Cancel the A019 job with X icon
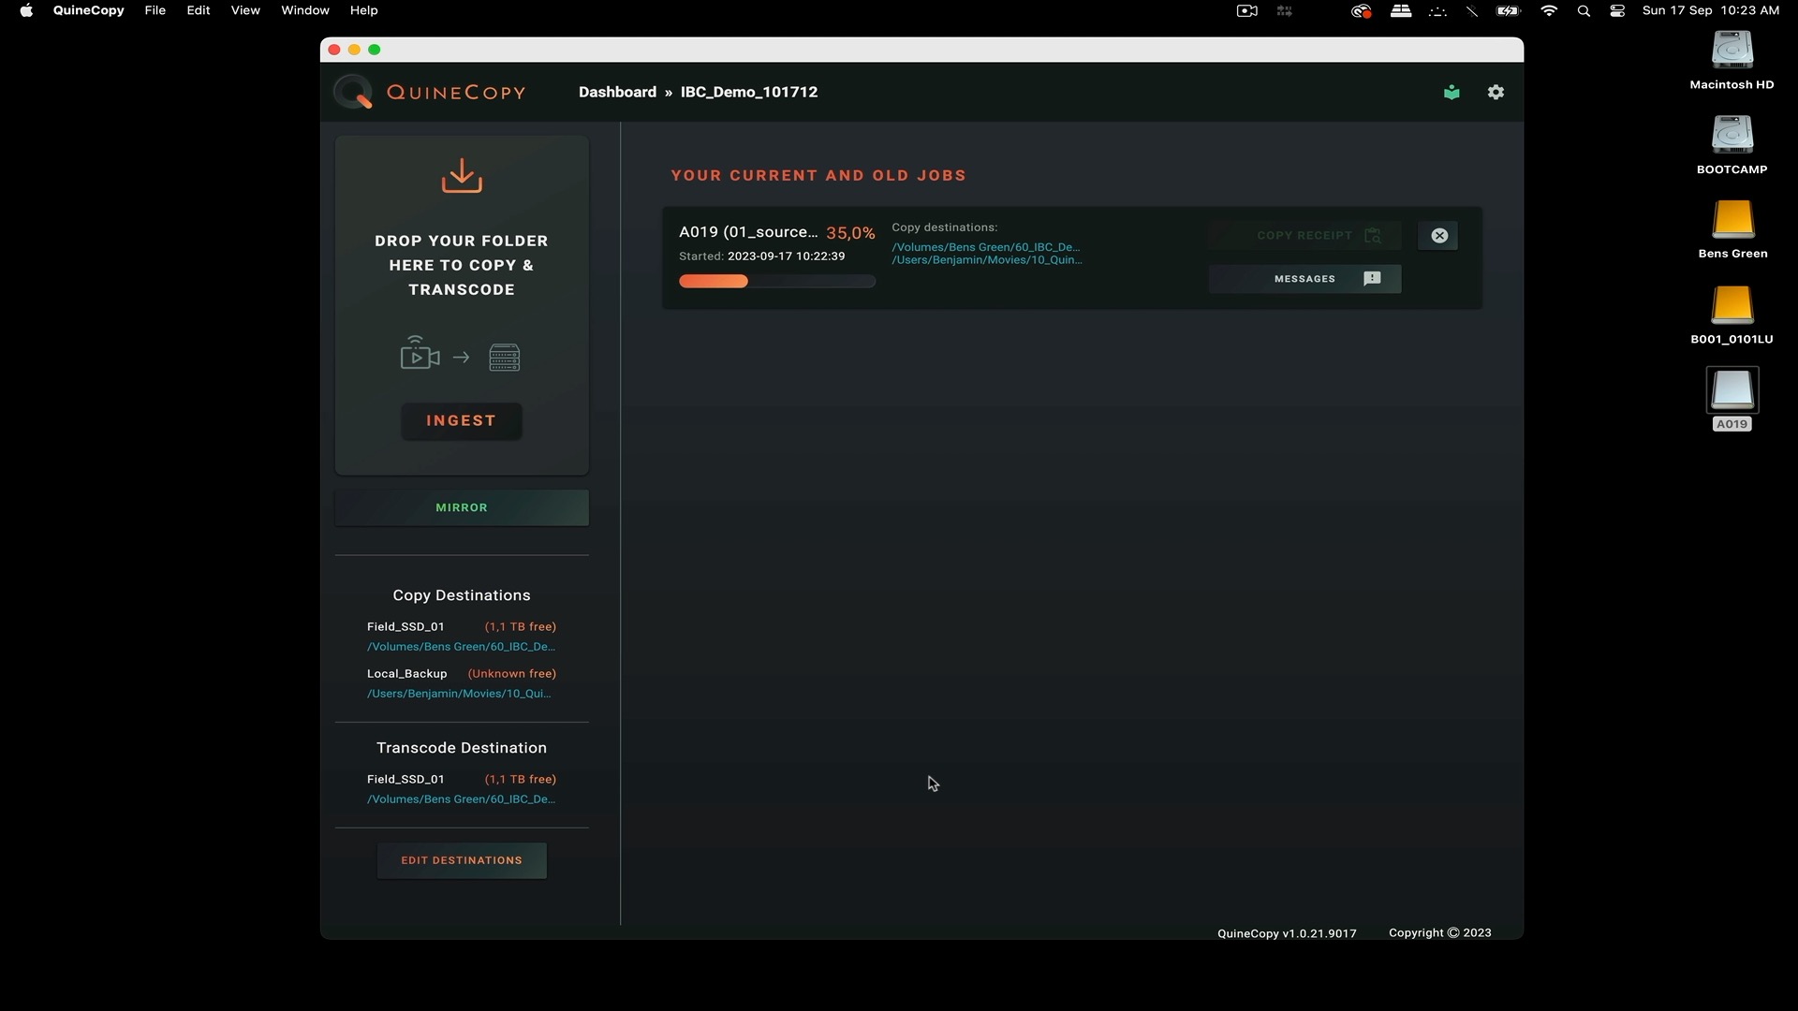This screenshot has height=1011, width=1798. point(1438,236)
